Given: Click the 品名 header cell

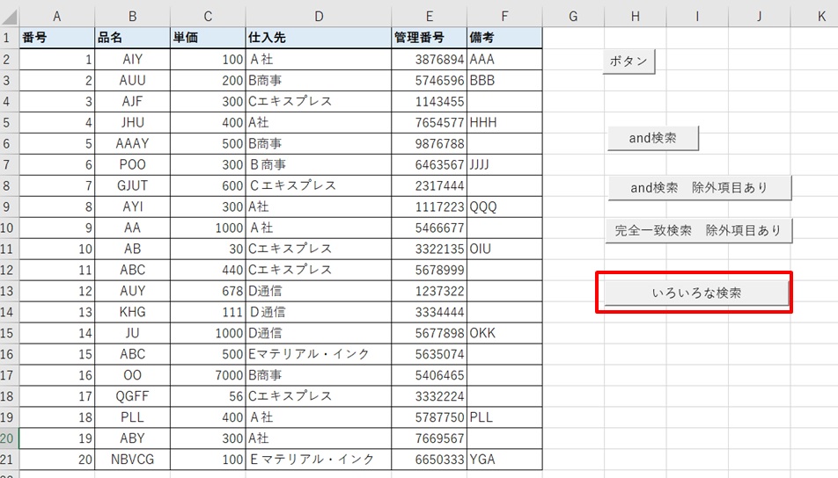Looking at the screenshot, I should point(133,38).
